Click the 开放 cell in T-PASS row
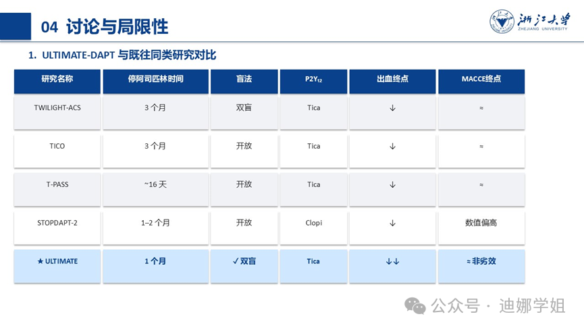 (244, 190)
